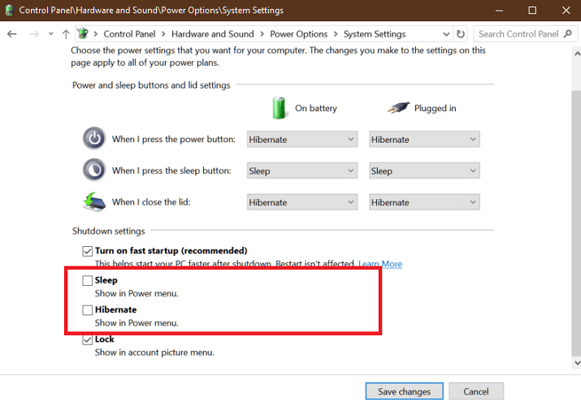
Task: Click 'Shutdown settings' heading
Action: 109,231
